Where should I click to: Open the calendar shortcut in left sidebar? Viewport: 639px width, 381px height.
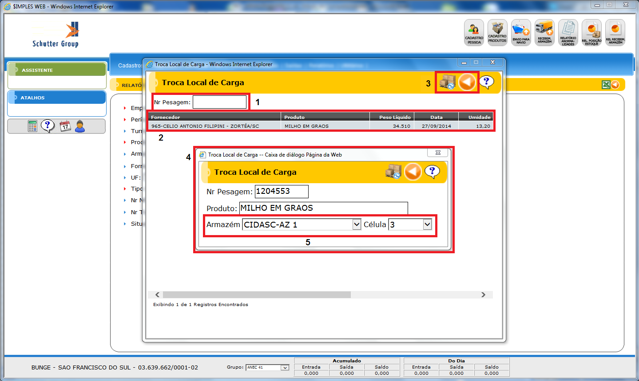click(65, 126)
